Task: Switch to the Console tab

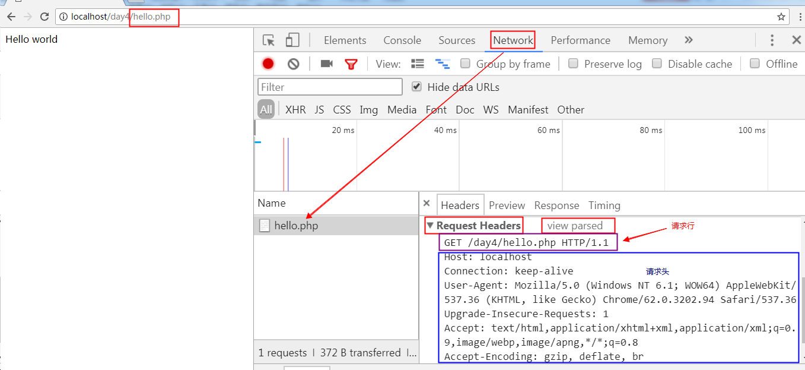Action: point(402,40)
